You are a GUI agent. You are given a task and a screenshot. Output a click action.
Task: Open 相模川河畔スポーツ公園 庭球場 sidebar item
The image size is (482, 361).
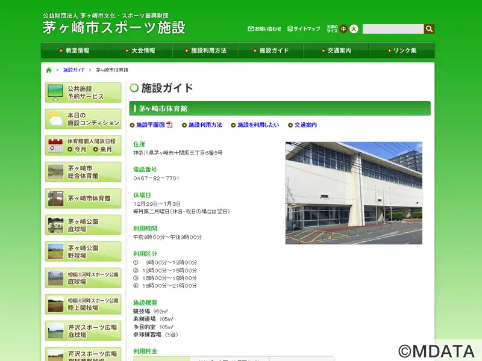point(83,278)
